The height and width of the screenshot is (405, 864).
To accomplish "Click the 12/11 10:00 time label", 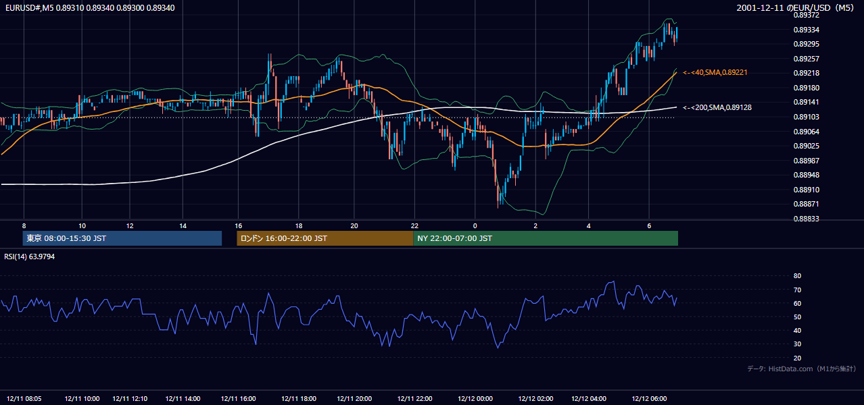I will pyautogui.click(x=82, y=398).
